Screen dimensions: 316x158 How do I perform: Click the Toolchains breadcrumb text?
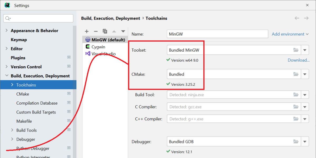pos(156,18)
